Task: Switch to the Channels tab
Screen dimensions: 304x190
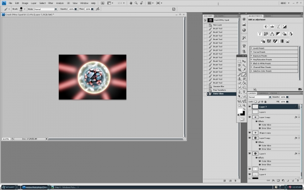Action: point(263,93)
